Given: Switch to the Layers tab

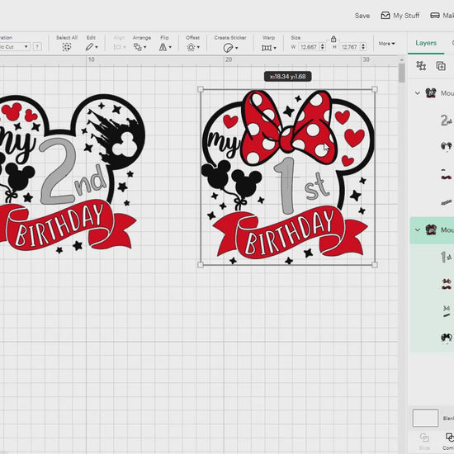Looking at the screenshot, I should pos(426,43).
